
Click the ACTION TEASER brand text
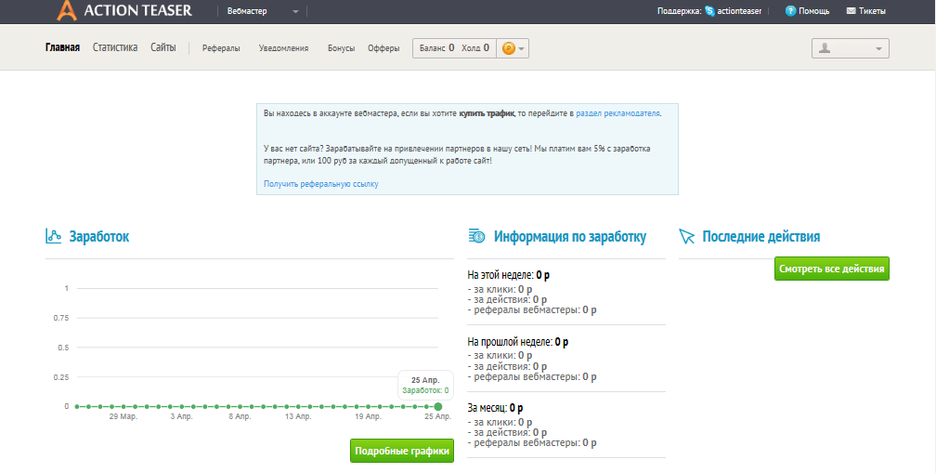[138, 11]
